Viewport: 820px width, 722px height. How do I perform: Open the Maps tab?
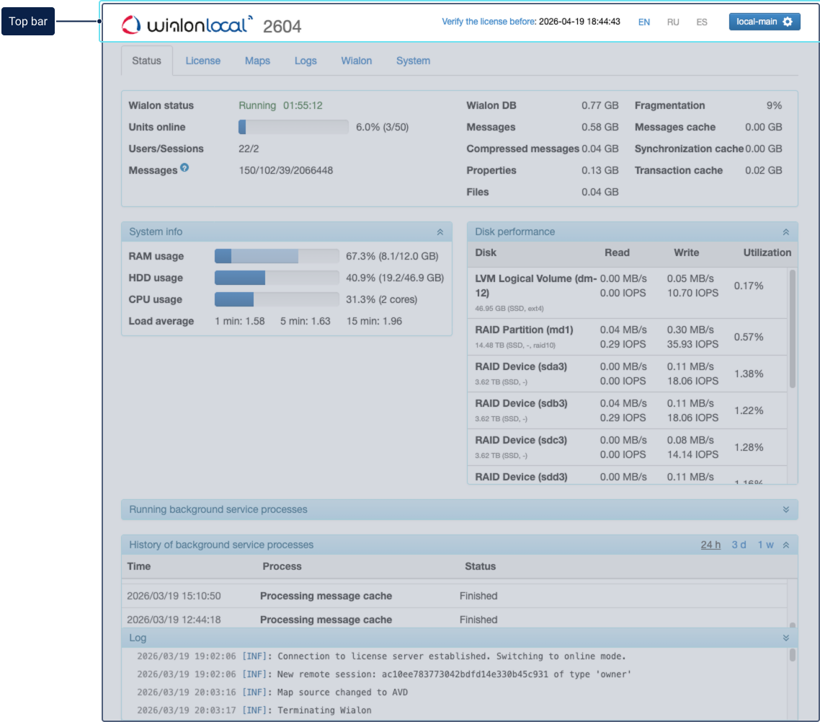(257, 61)
